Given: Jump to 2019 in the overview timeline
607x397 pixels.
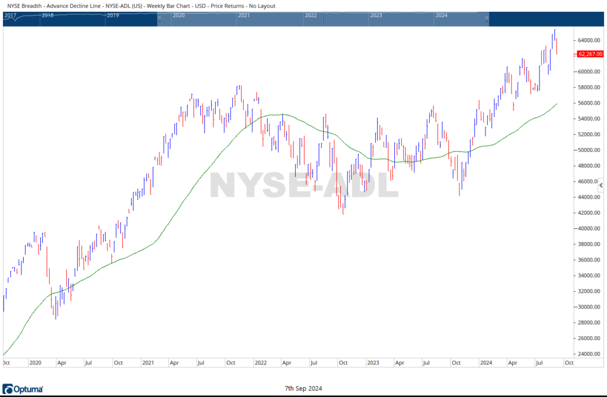Looking at the screenshot, I should [113, 15].
